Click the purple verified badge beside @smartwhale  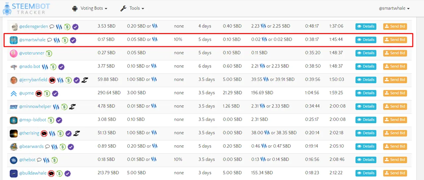[73, 40]
